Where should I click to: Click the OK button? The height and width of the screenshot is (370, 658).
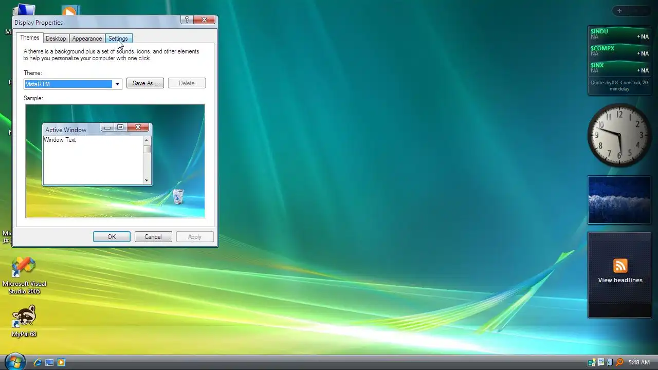click(112, 237)
